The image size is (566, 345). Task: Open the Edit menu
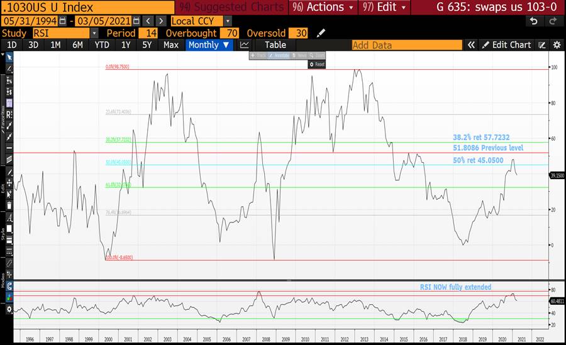click(386, 8)
